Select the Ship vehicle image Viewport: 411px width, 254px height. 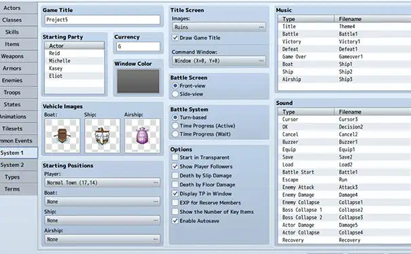click(102, 136)
